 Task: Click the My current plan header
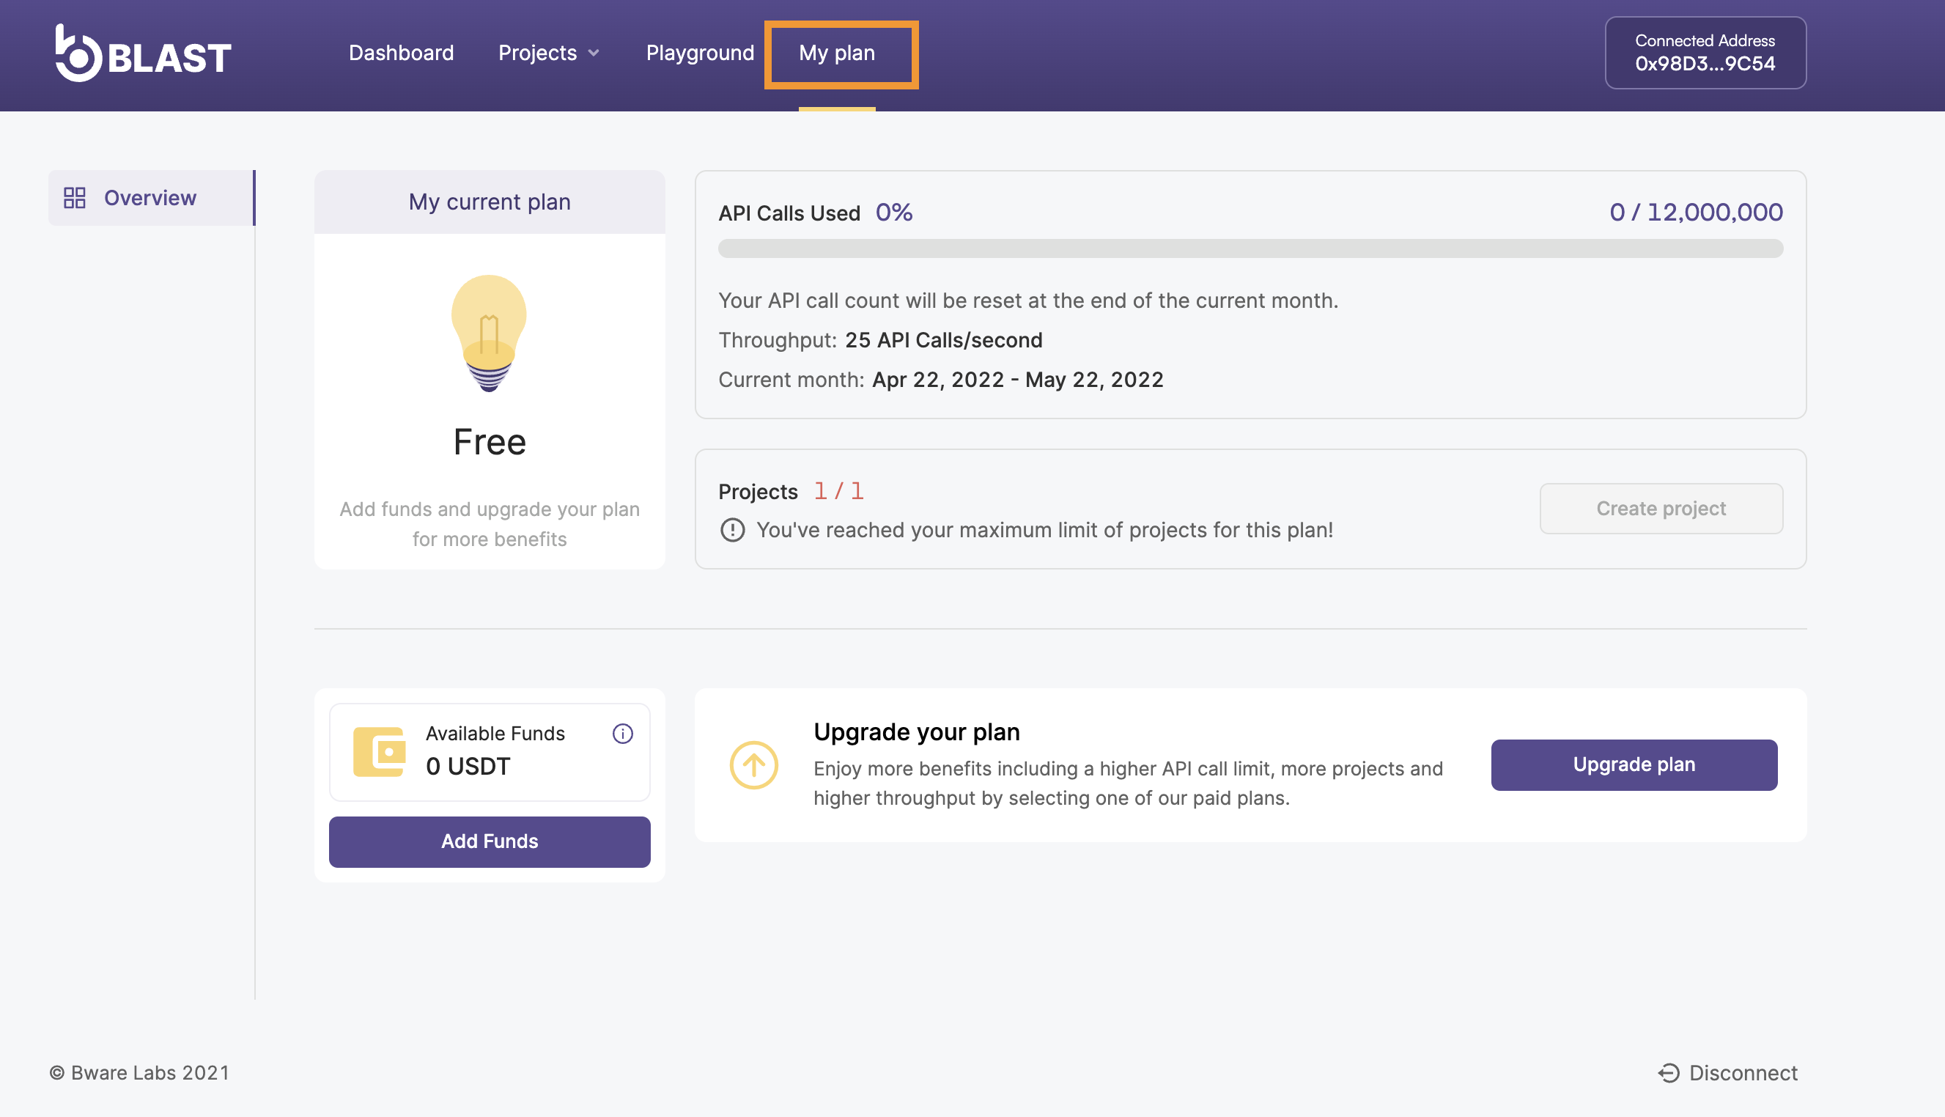tap(490, 202)
